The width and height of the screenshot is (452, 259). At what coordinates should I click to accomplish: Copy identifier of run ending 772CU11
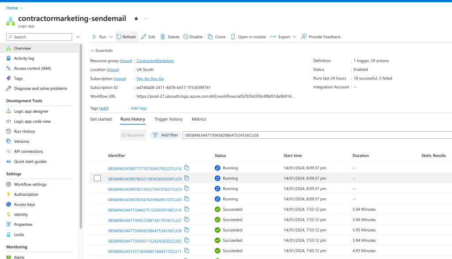point(187,251)
